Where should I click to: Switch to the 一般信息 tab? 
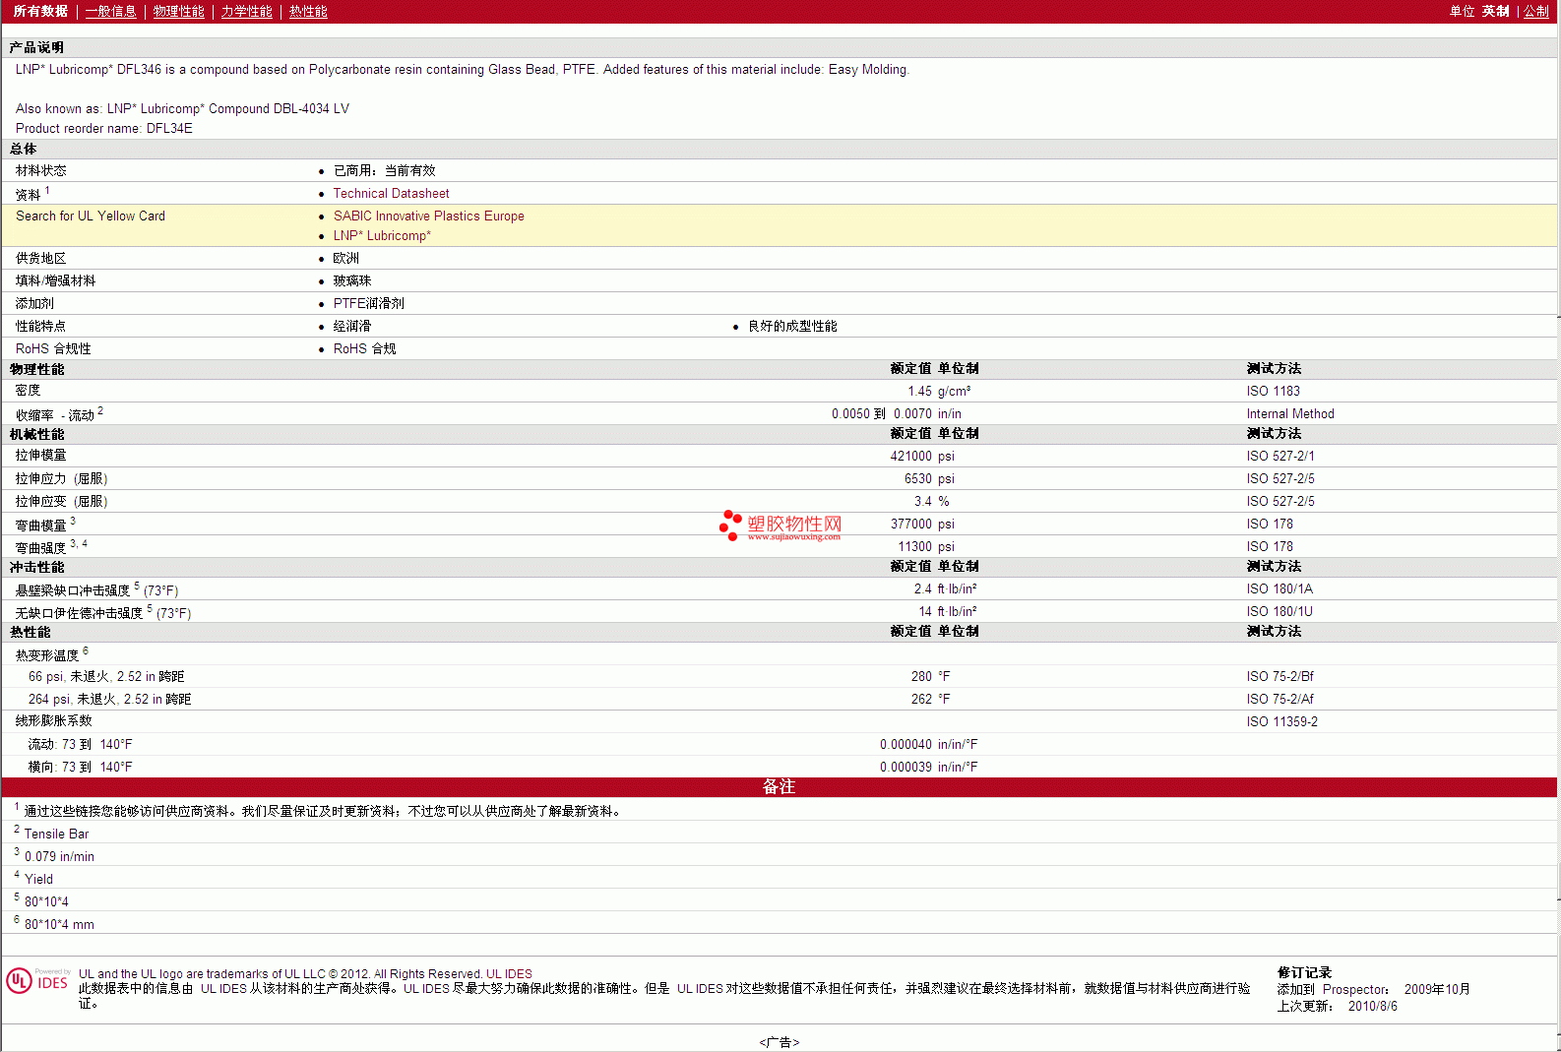(111, 12)
